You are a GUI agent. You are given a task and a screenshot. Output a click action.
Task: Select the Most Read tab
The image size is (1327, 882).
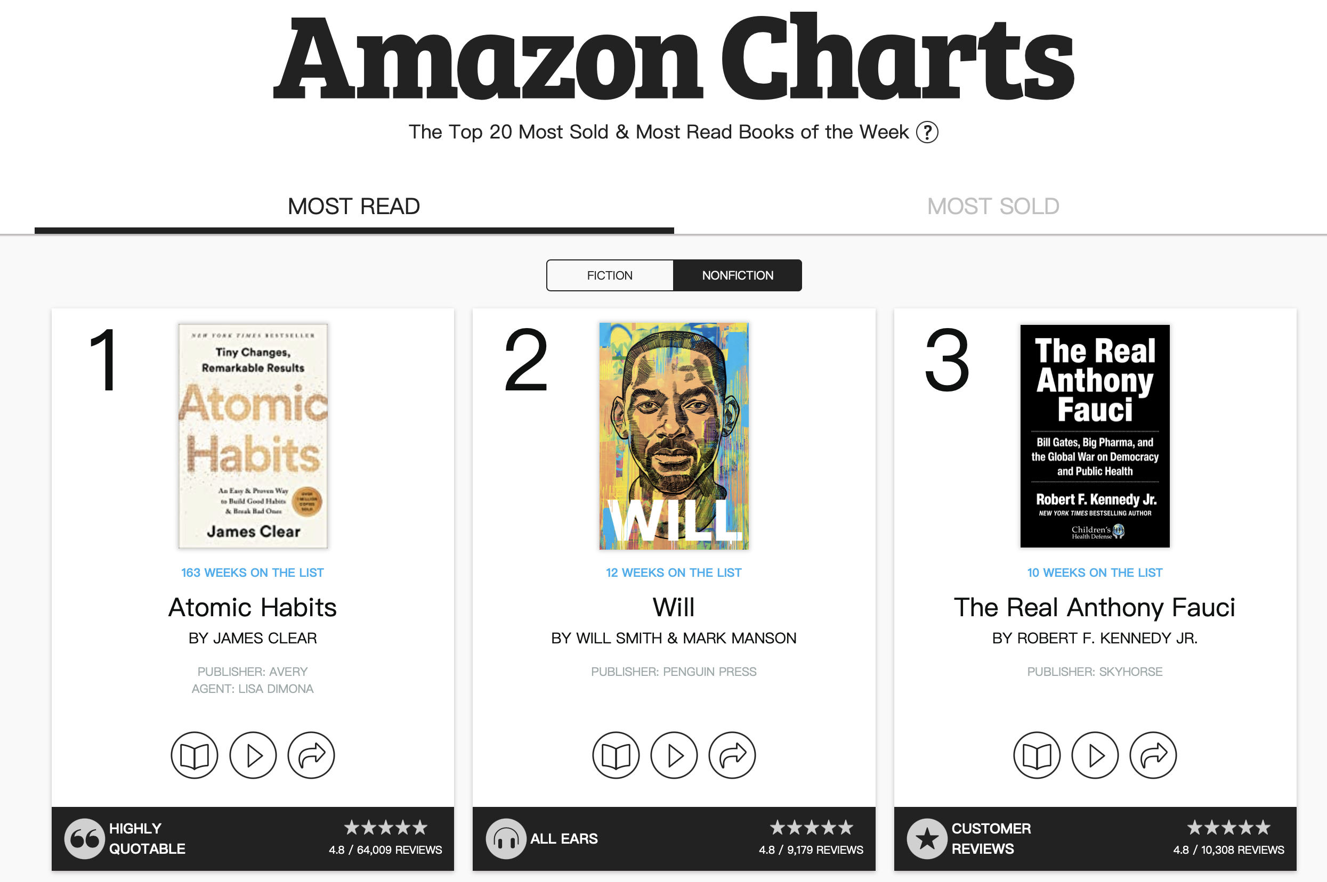(x=354, y=207)
